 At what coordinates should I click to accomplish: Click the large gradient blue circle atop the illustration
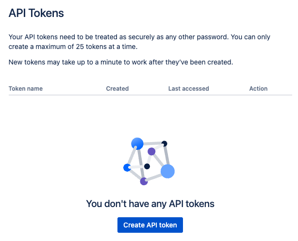pos(137,143)
